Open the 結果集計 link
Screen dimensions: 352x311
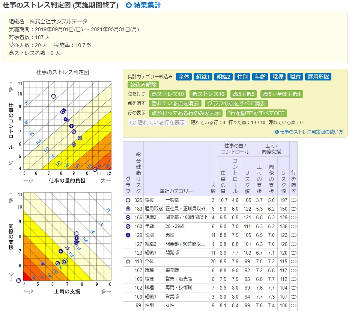pos(147,5)
